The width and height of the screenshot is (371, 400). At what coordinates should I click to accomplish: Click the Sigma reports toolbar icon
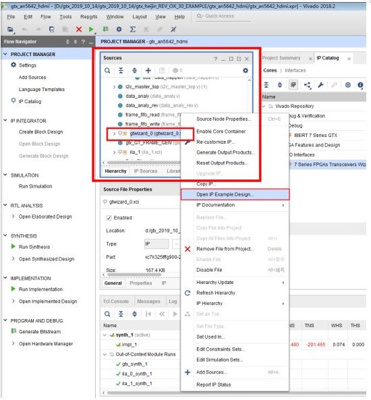click(x=132, y=29)
